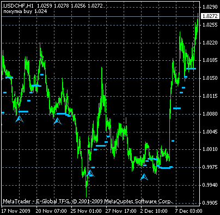Click the 0.9940 price scale label
Viewport: 220px width, 215px height.
point(210,185)
